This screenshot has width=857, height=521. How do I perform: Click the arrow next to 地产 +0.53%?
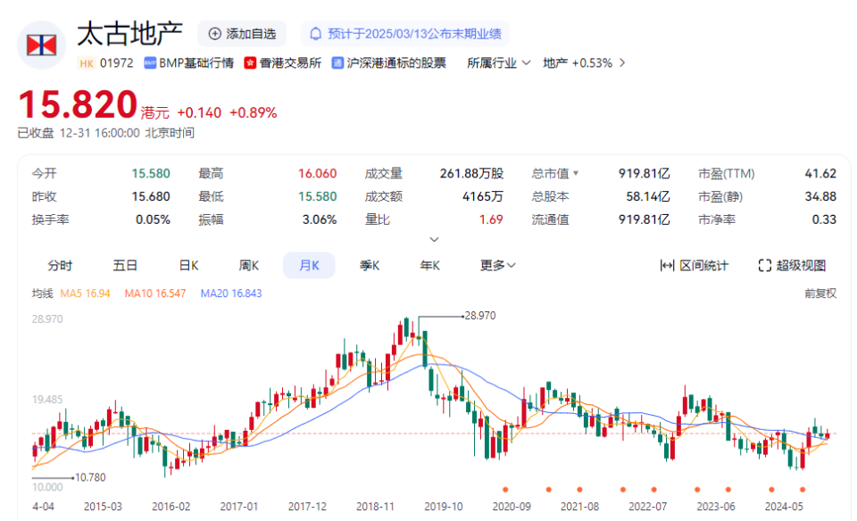pos(622,63)
